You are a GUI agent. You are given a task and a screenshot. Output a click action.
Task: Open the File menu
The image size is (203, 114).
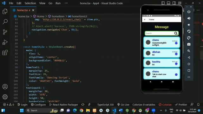(x=11, y=3)
